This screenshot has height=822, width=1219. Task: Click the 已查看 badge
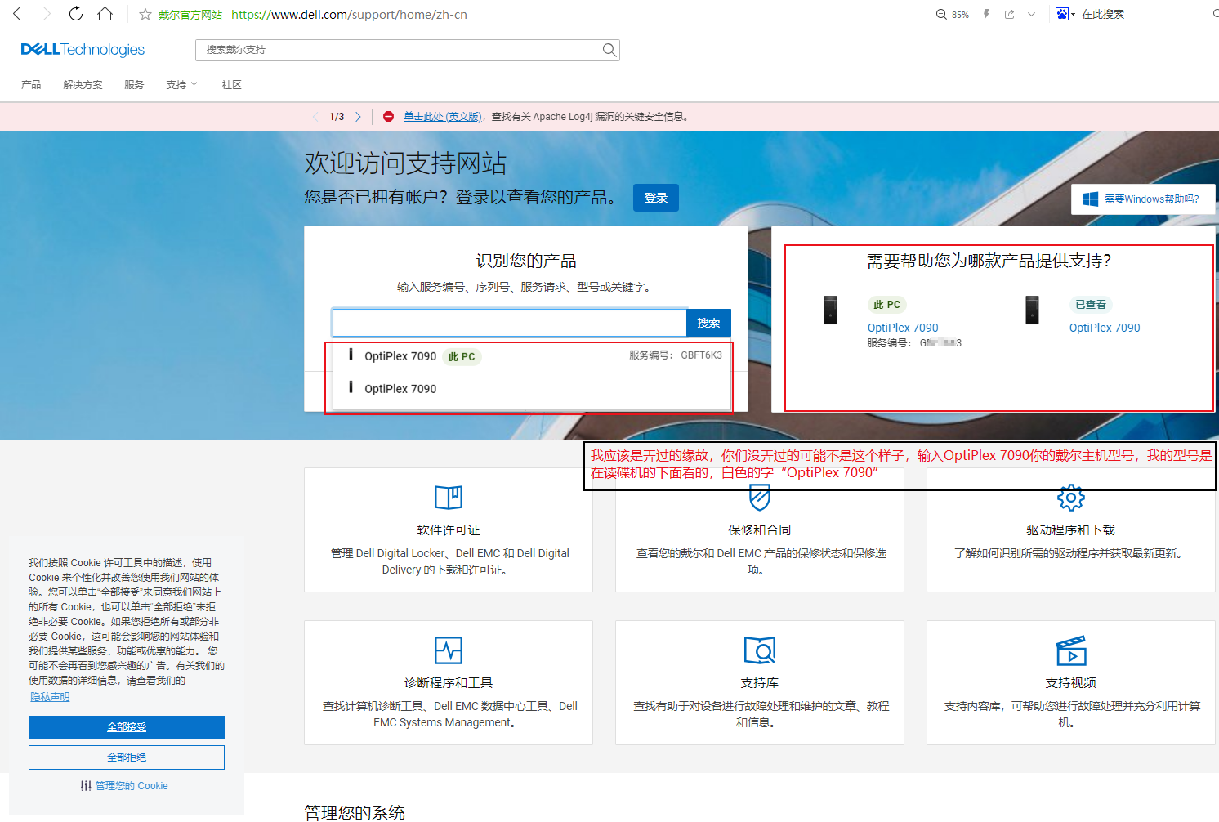pos(1091,305)
